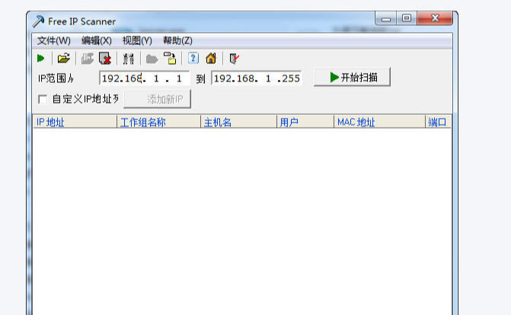Image resolution: width=511 pixels, height=315 pixels.
Task: Maximize the Free IP Scanner window
Action: (407, 18)
